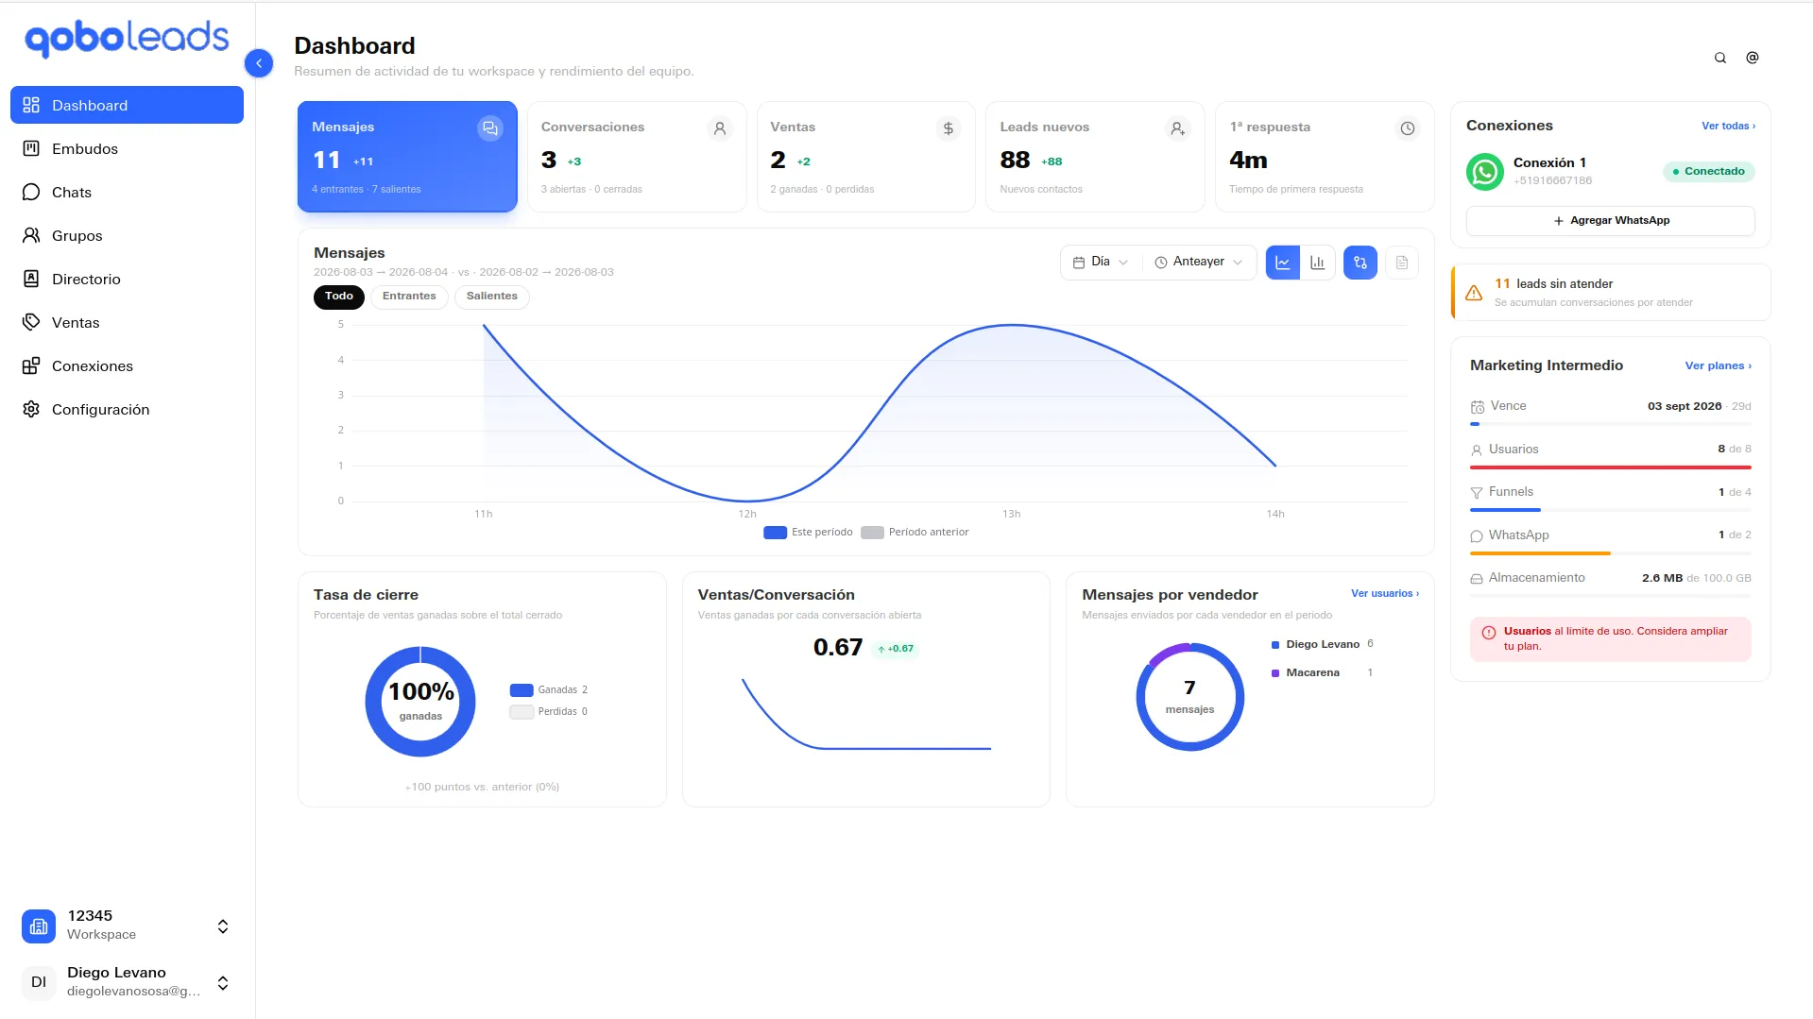The height and width of the screenshot is (1019, 1813).
Task: Click Agregar WhatsApp button
Action: pos(1610,221)
